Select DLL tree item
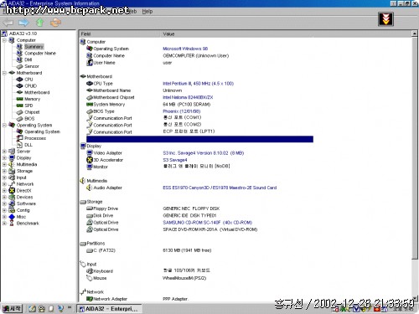This screenshot has width=419, height=314. tap(28, 145)
